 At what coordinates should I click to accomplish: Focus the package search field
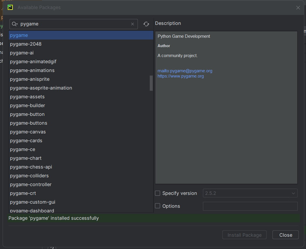73,24
